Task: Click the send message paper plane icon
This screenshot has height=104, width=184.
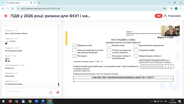Action: [57, 92]
